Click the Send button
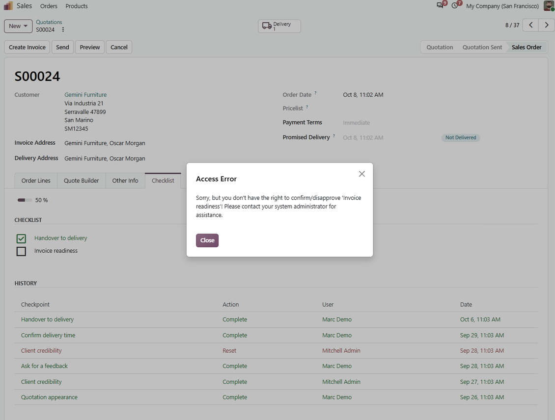The image size is (555, 420). coord(62,47)
